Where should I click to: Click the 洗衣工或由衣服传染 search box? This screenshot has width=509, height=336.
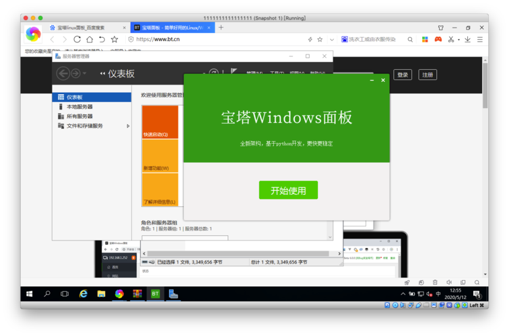pos(373,40)
